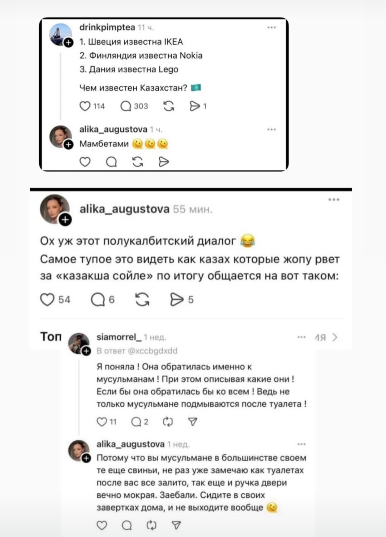The height and width of the screenshot is (537, 386).
Task: Select the Топ replies tab
Action: 51,337
